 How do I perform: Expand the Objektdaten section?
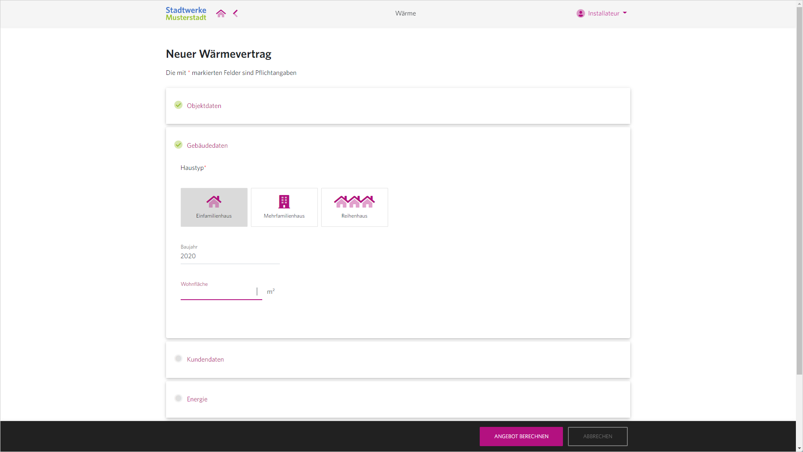coord(204,106)
